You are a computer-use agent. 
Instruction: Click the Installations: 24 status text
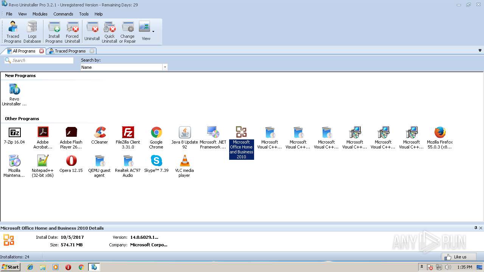[15, 257]
